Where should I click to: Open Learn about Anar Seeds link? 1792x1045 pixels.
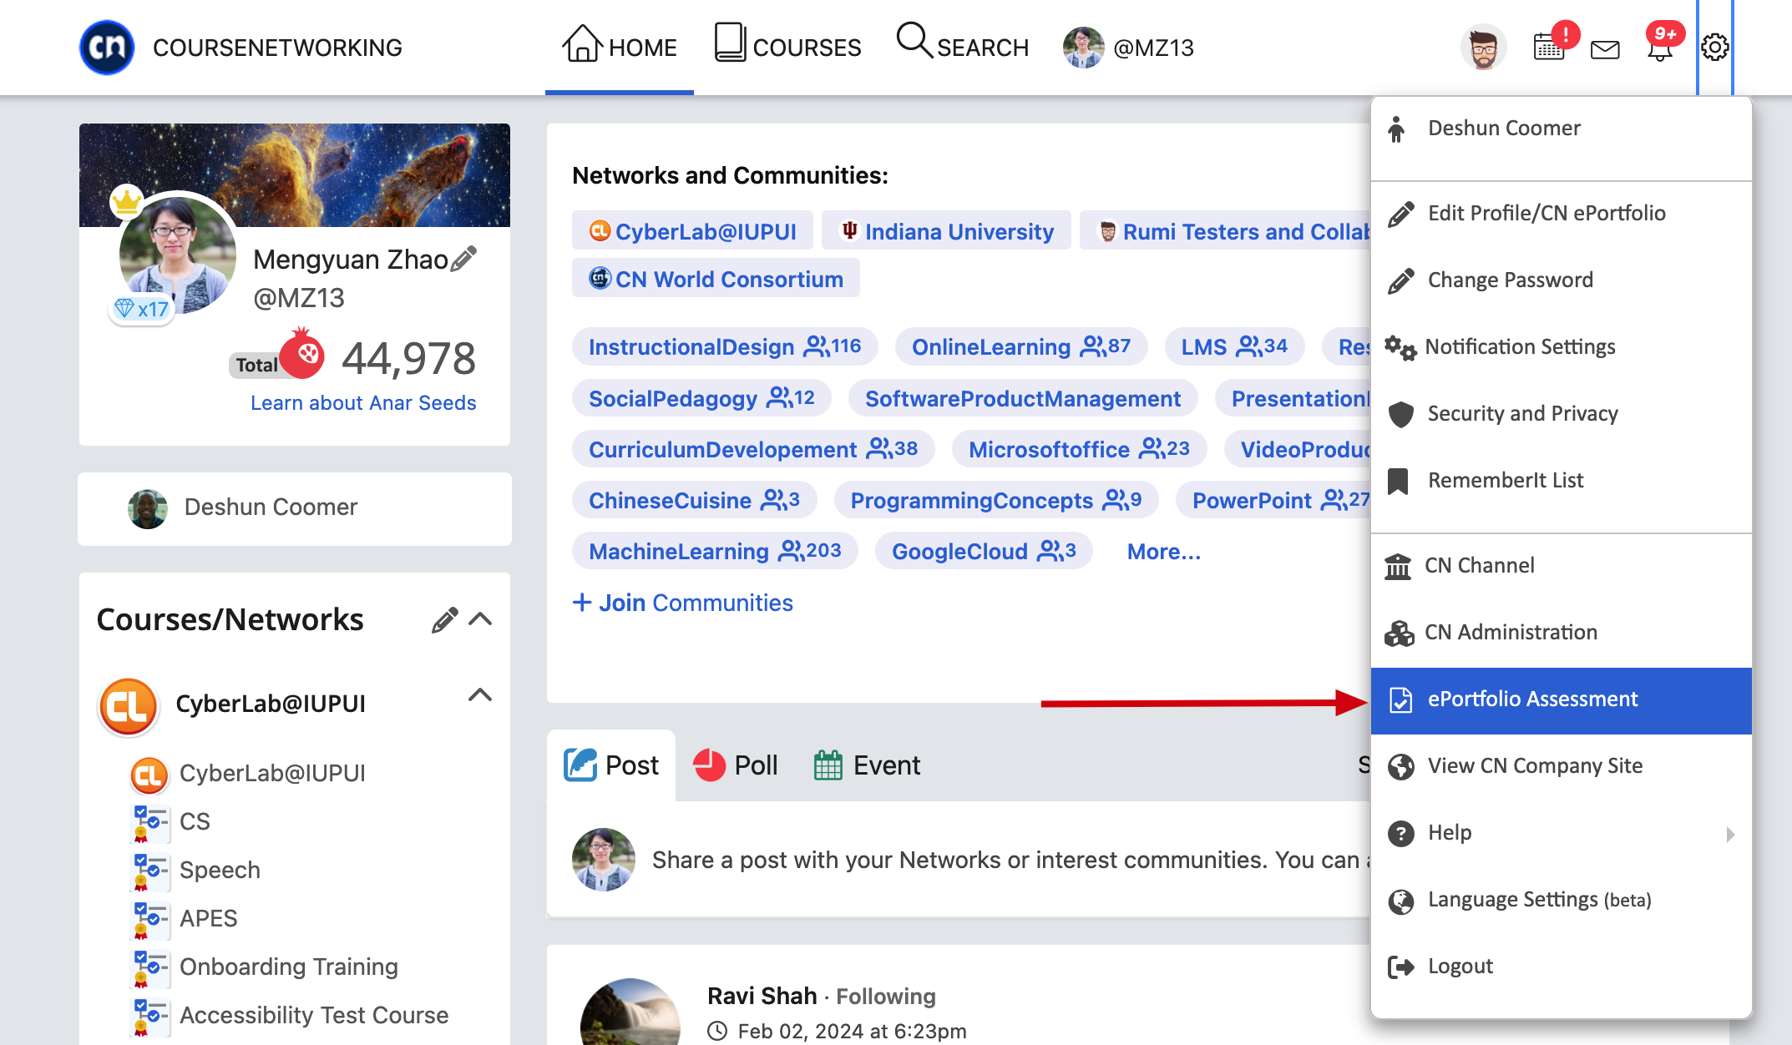pos(363,403)
